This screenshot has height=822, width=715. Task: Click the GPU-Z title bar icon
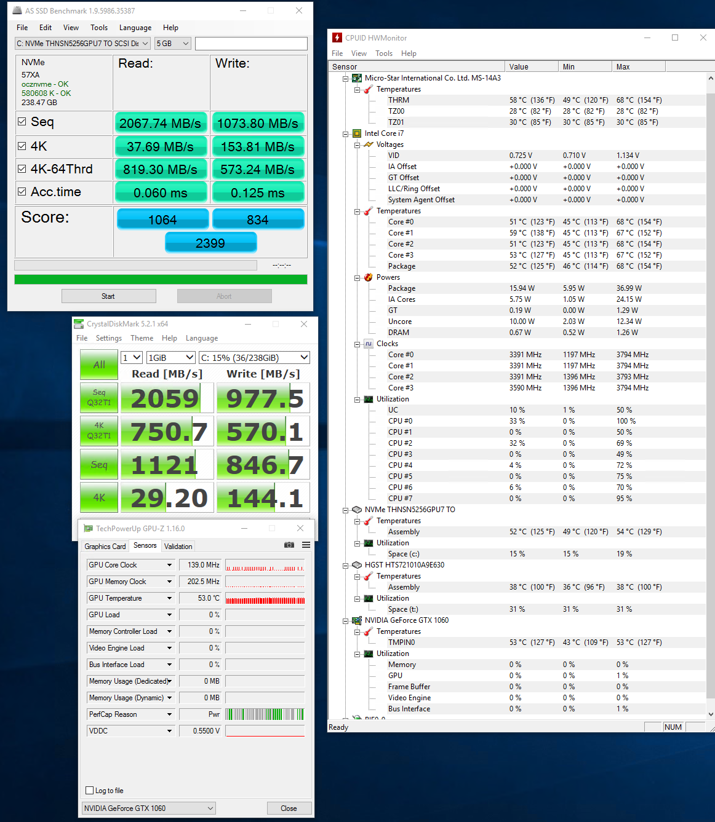pos(88,528)
